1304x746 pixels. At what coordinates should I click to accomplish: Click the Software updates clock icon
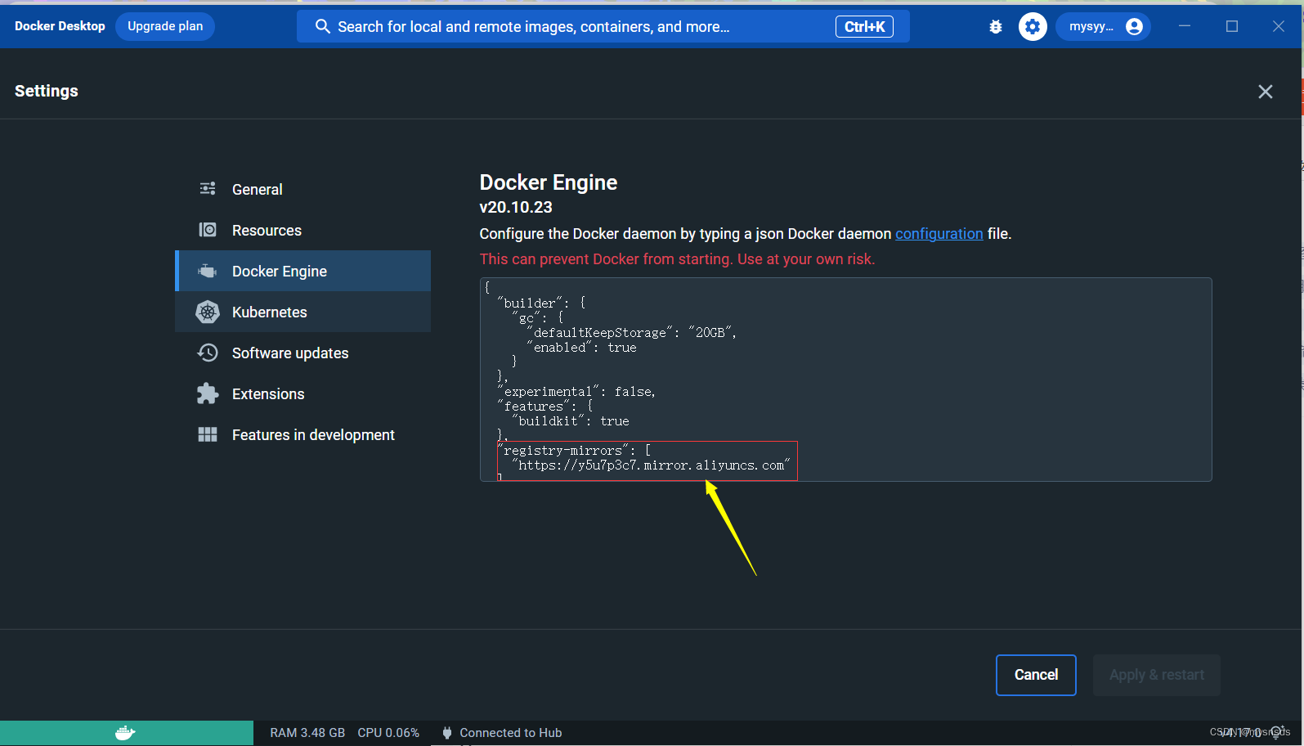tap(208, 353)
